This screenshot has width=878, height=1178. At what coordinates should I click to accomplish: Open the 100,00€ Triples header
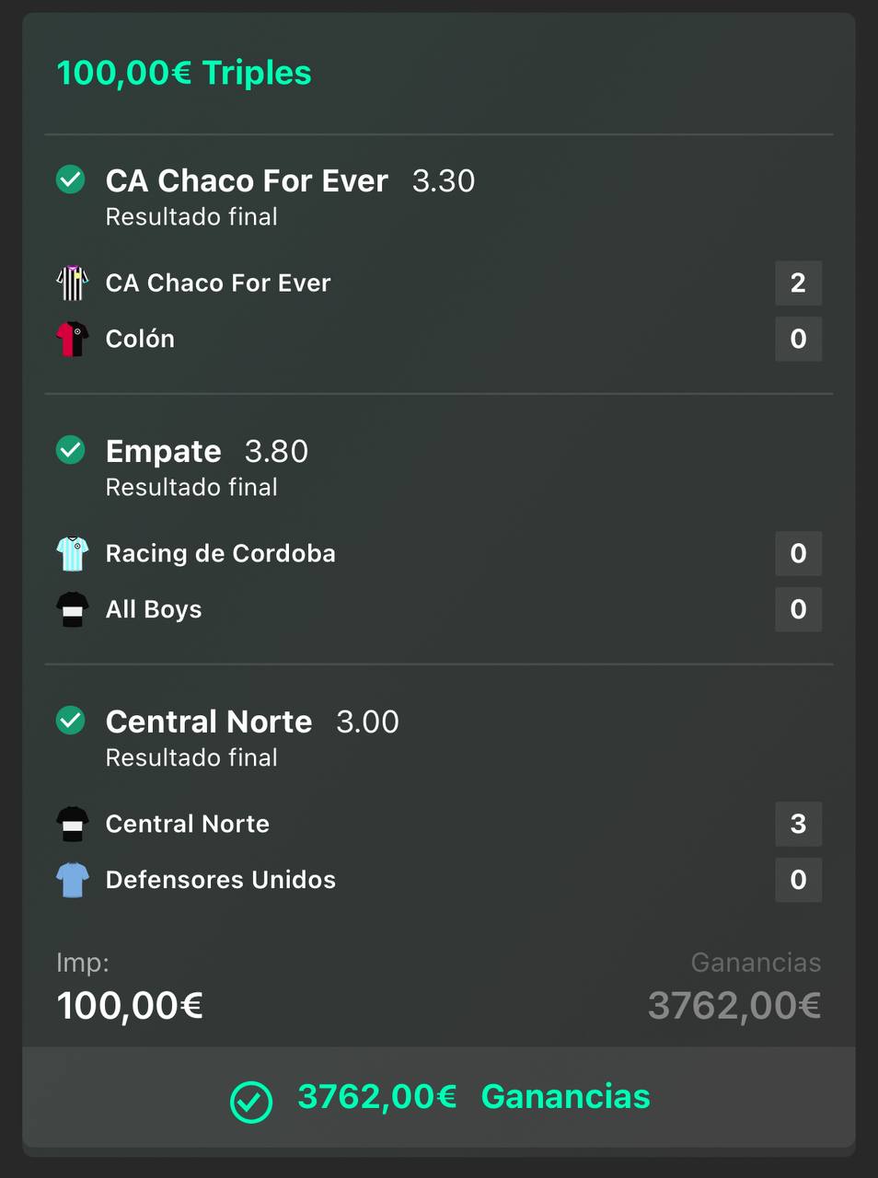(184, 73)
